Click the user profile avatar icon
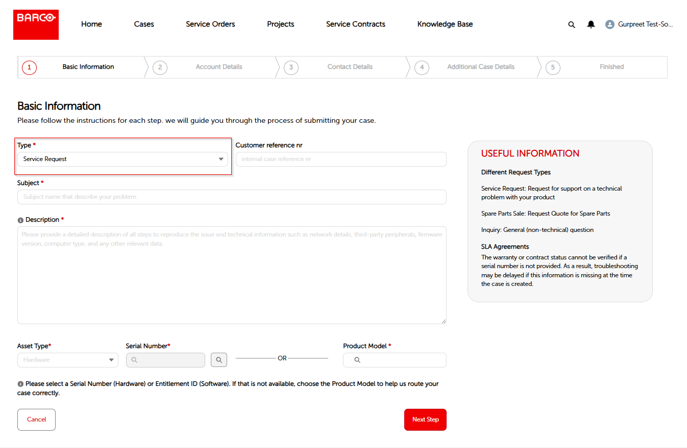 pos(609,24)
